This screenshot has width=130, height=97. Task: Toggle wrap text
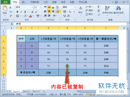coord(57,7)
